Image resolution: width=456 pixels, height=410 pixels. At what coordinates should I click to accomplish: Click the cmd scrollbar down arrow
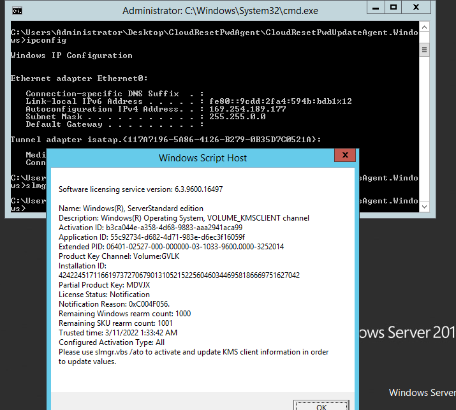tap(424, 207)
